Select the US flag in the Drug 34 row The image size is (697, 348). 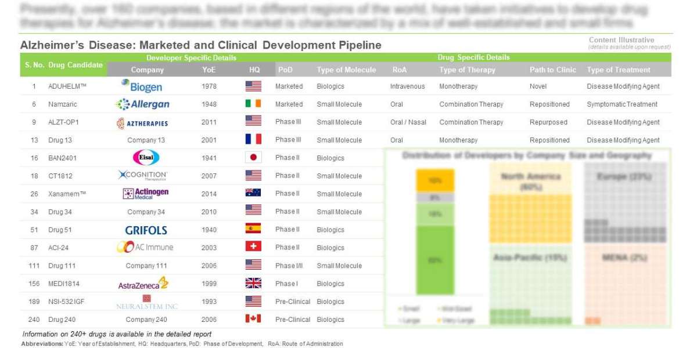pos(253,210)
